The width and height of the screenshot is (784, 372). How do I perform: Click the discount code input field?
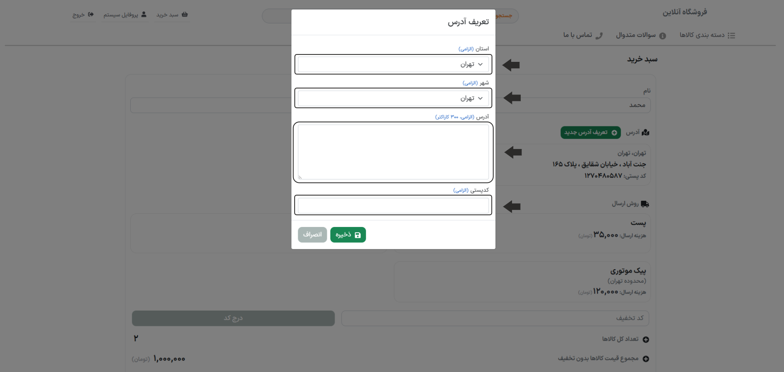point(495,318)
